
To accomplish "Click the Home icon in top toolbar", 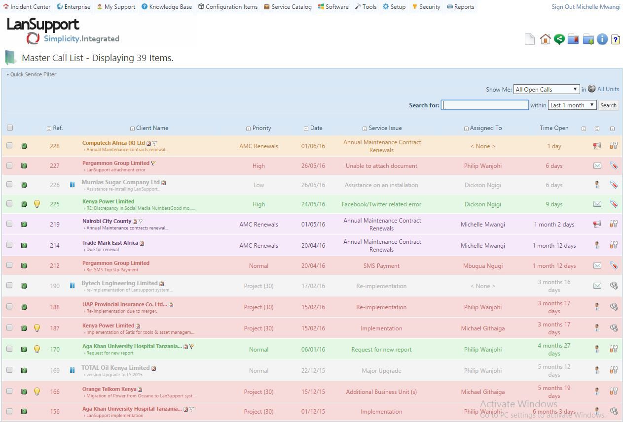I will click(x=545, y=39).
